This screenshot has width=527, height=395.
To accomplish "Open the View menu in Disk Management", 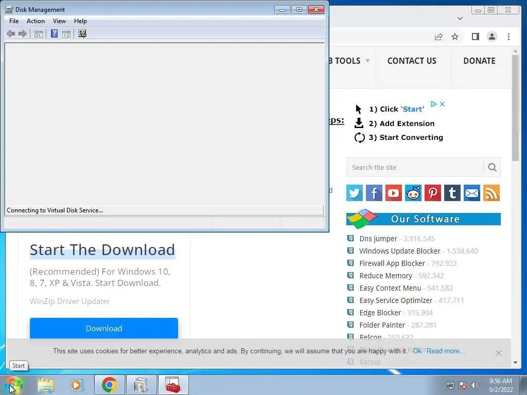I will click(x=59, y=21).
